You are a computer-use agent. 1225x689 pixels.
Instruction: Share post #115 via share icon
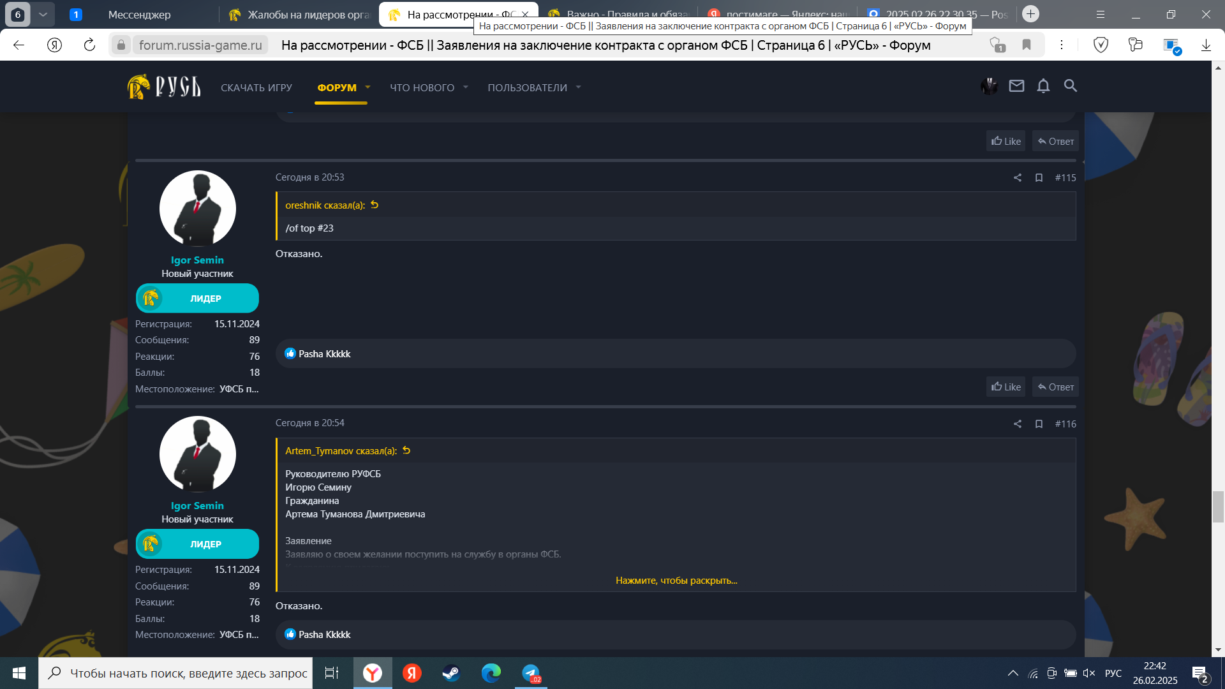click(x=1018, y=178)
